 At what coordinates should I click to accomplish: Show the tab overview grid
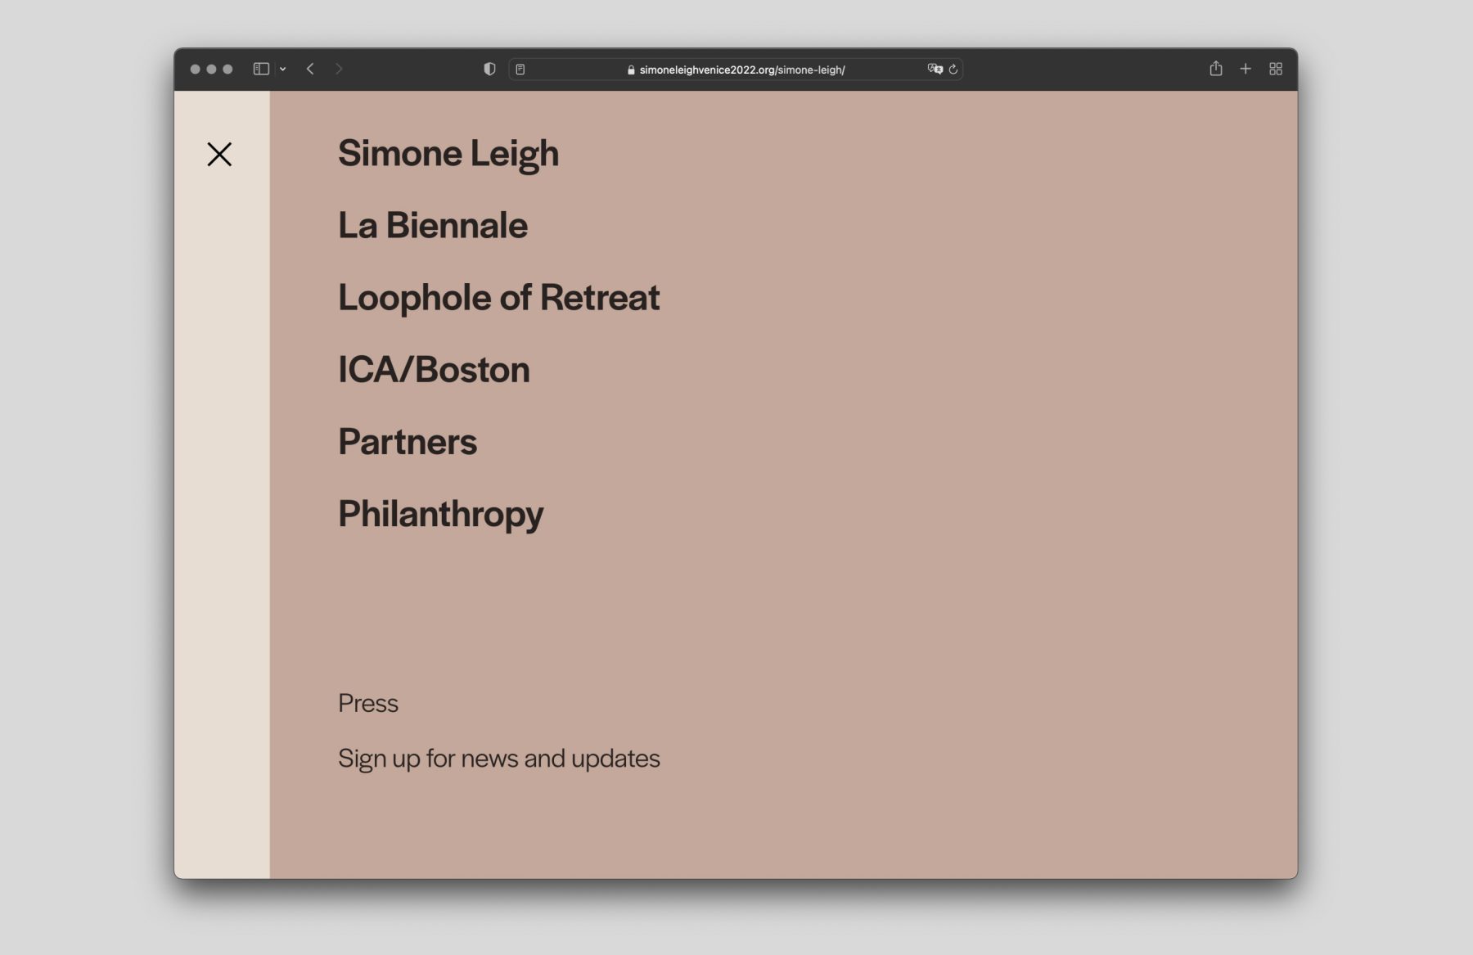tap(1276, 70)
